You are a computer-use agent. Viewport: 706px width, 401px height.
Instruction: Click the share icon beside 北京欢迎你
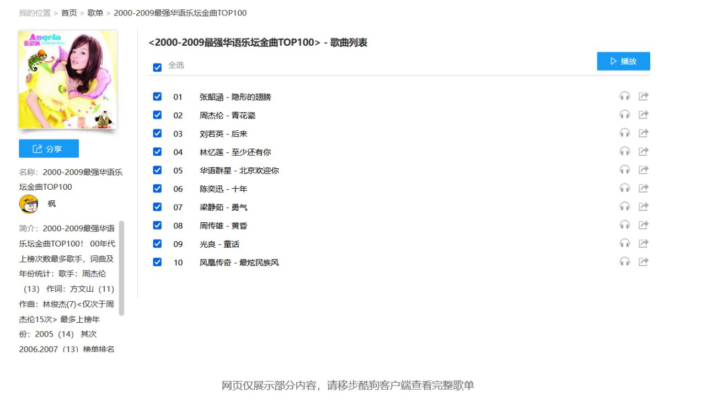tap(643, 169)
